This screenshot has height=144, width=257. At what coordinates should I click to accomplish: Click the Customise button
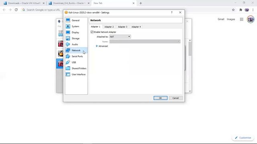[243, 138]
